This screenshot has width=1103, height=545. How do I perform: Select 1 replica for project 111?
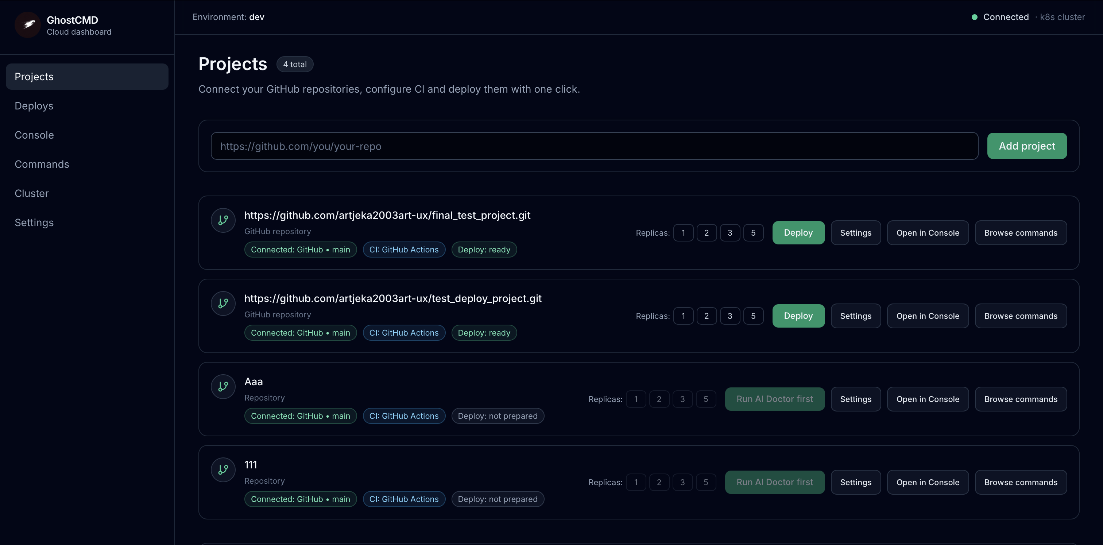click(636, 482)
